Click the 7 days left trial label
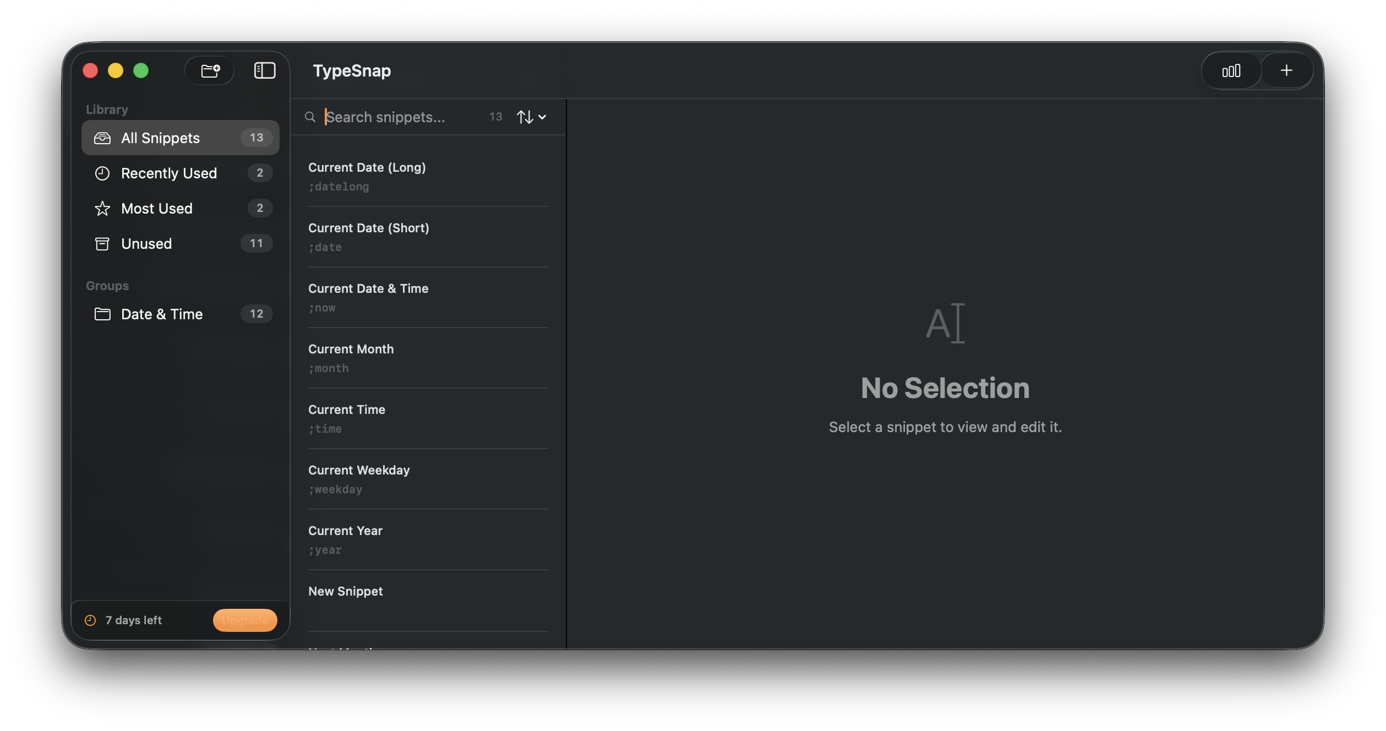1386x731 pixels. (x=133, y=620)
